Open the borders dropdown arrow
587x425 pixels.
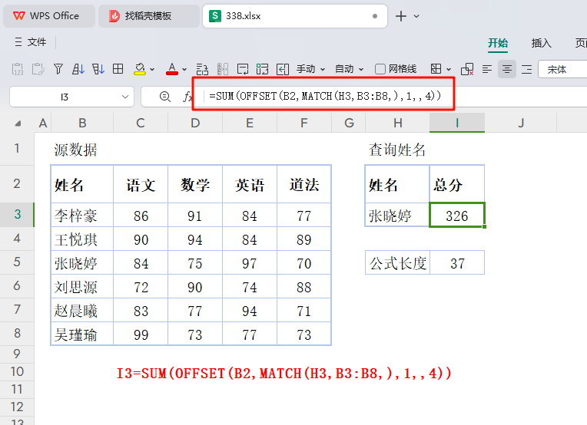click(449, 70)
